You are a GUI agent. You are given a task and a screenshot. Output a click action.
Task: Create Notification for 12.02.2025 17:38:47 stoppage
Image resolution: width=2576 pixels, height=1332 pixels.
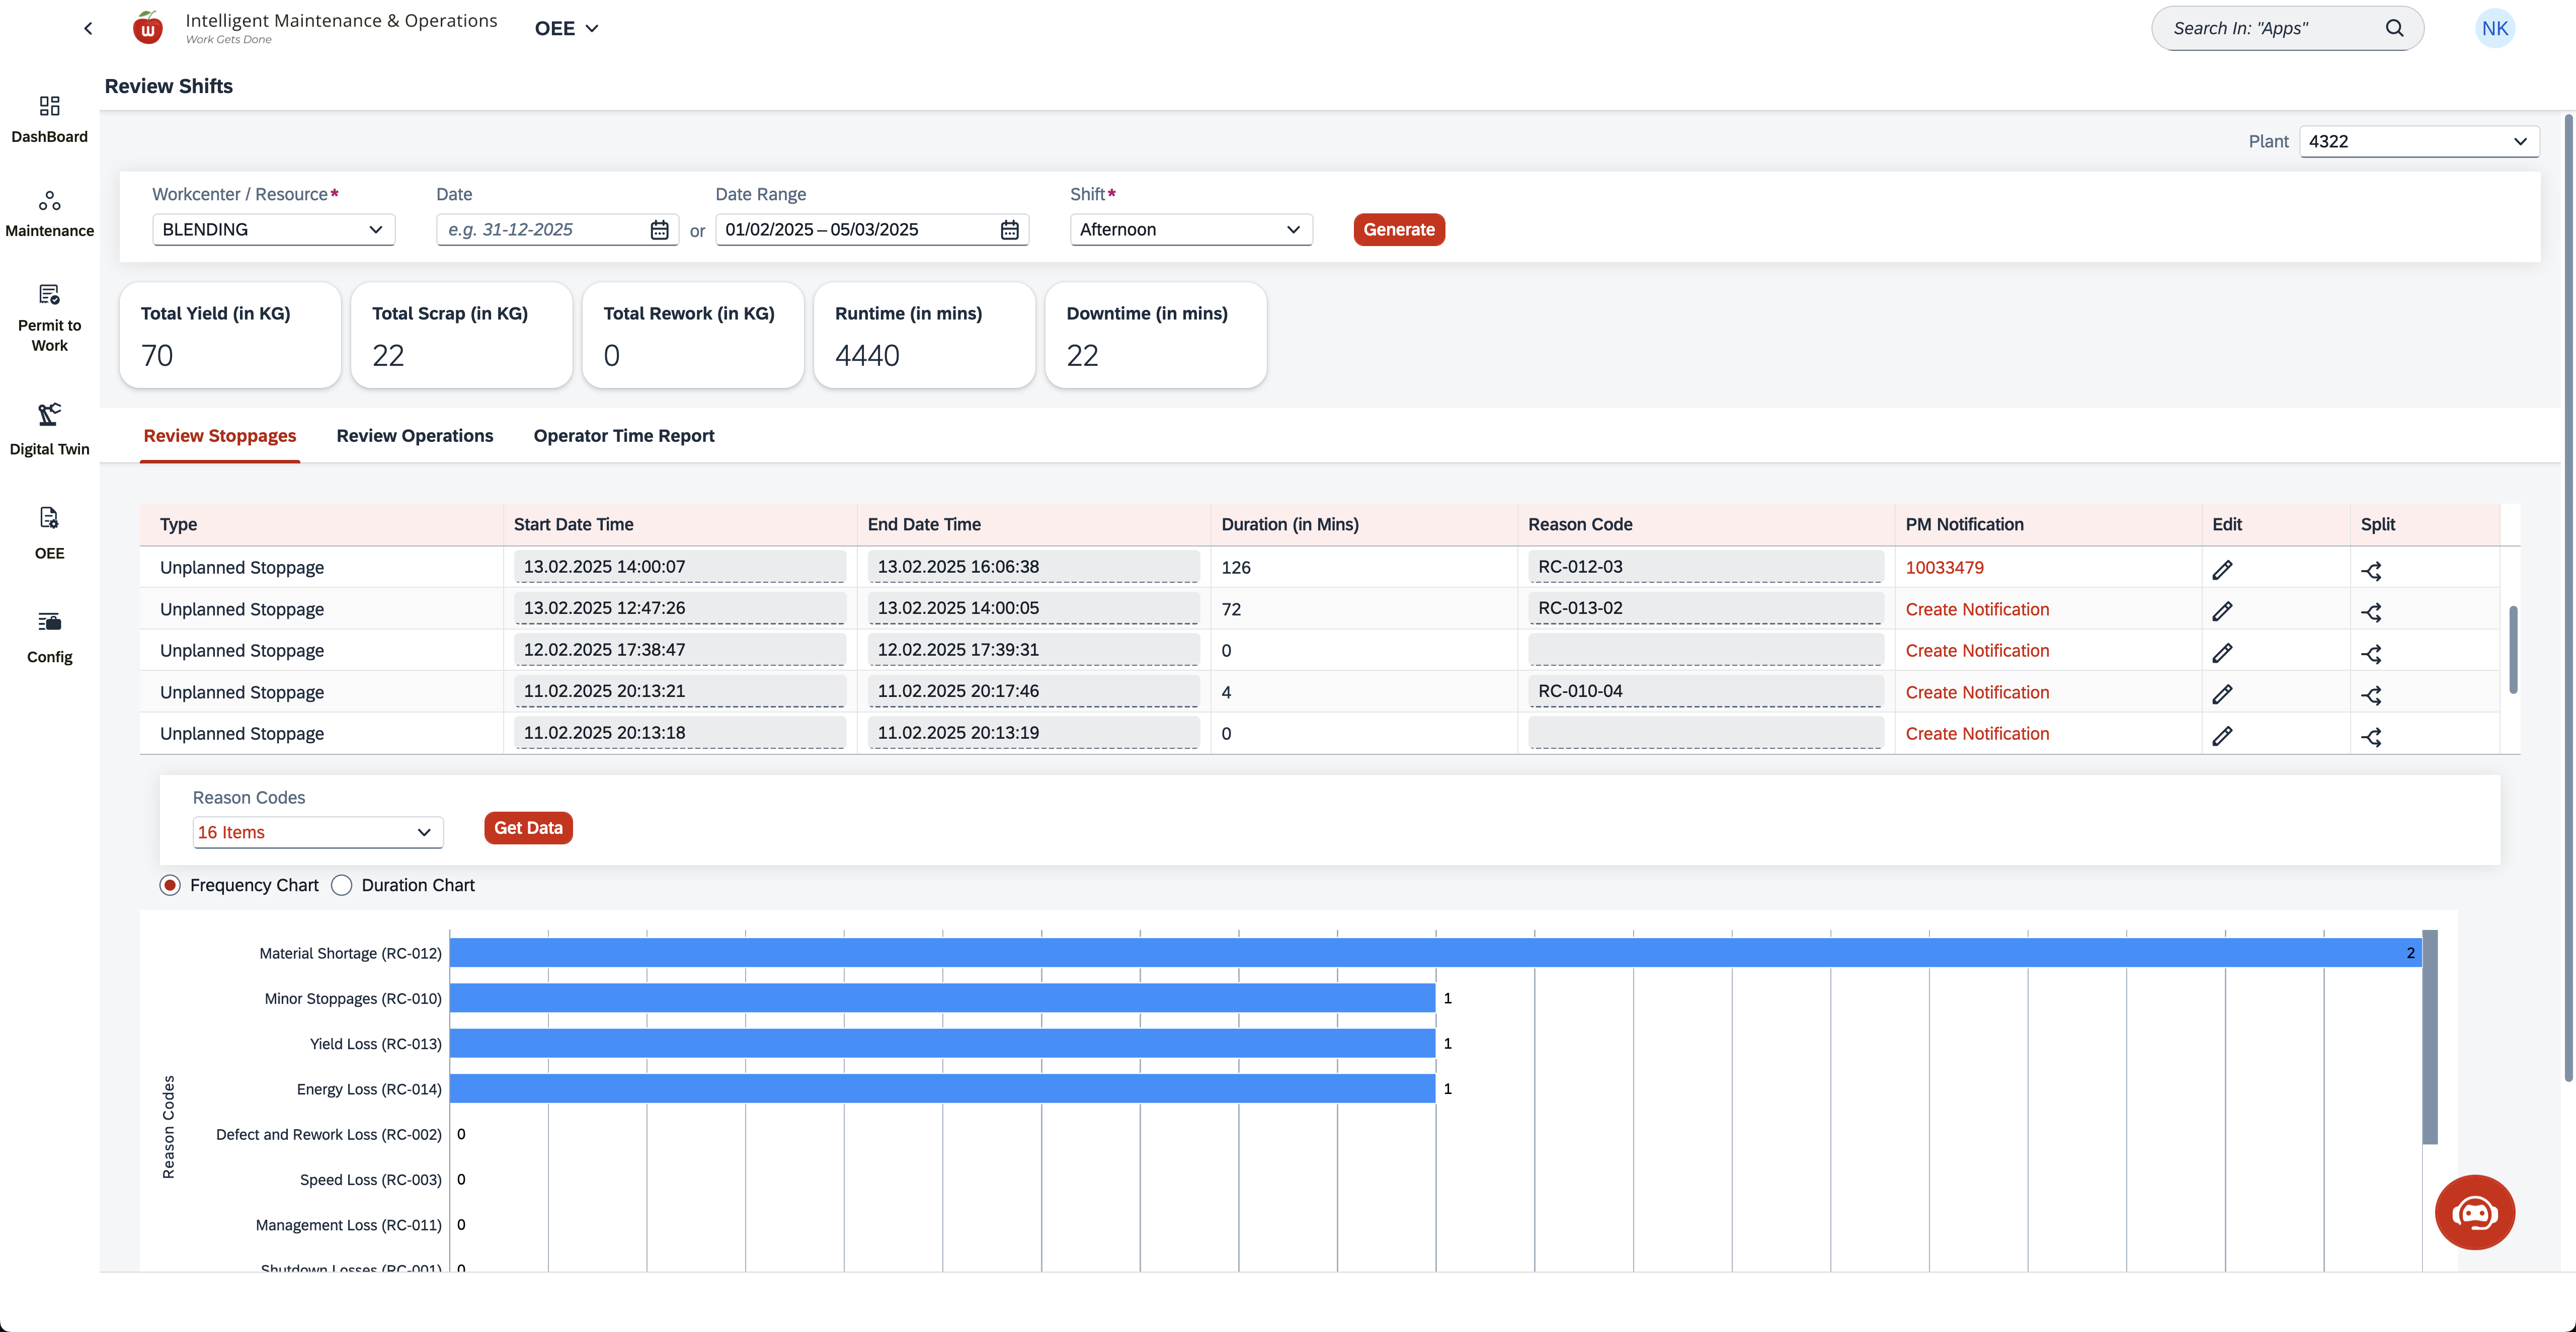click(1976, 650)
